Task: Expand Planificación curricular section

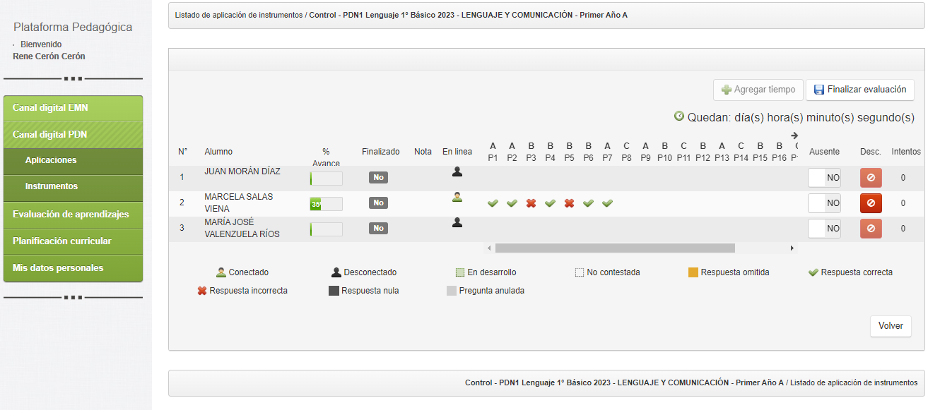Action: coord(73,241)
